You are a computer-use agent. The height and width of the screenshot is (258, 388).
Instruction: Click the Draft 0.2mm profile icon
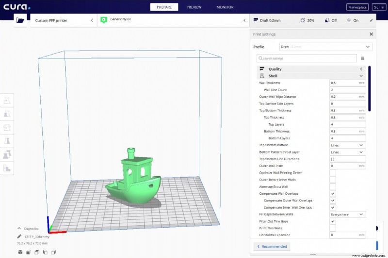[x=256, y=20]
